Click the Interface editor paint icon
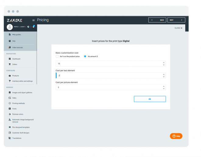Image resolution: width=201 pixels, height=157 pixels. (10, 81)
